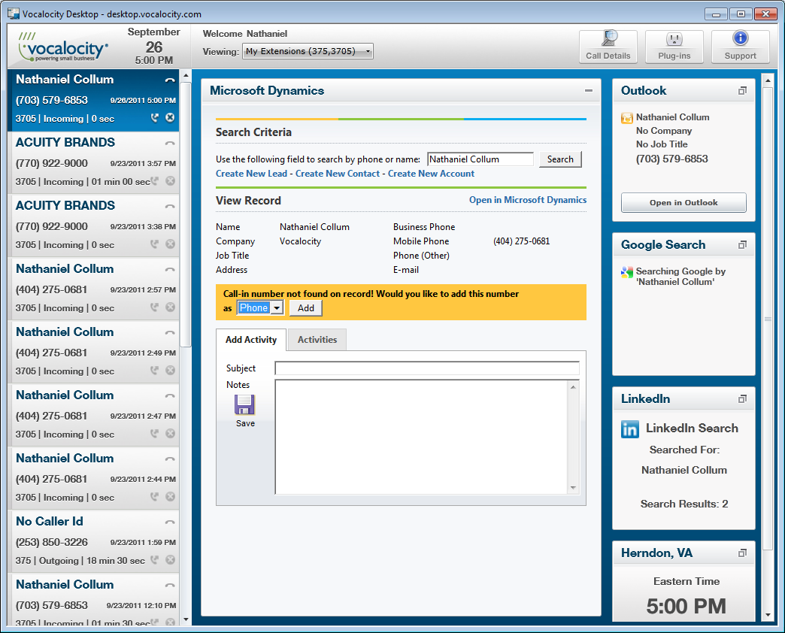Click the call-back icon on first Nathaniel Collum call
The image size is (785, 633).
155,117
